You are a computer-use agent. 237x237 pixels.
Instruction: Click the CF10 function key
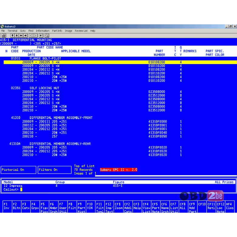pyautogui.click(x=202, y=207)
